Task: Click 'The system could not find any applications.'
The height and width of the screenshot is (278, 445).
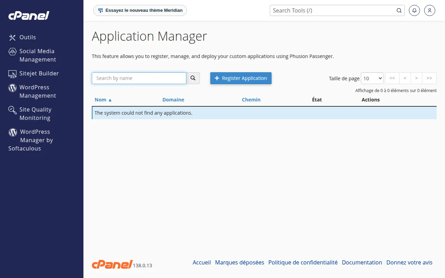Action: (x=143, y=113)
